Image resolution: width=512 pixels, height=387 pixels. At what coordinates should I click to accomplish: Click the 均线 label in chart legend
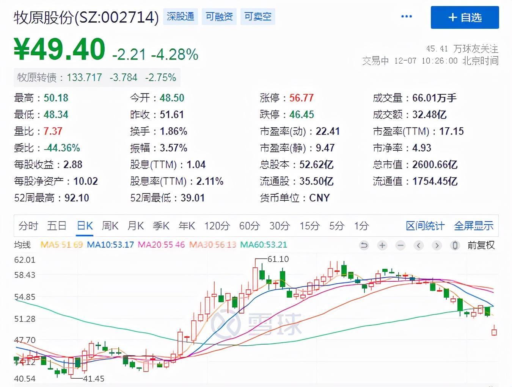click(x=22, y=245)
